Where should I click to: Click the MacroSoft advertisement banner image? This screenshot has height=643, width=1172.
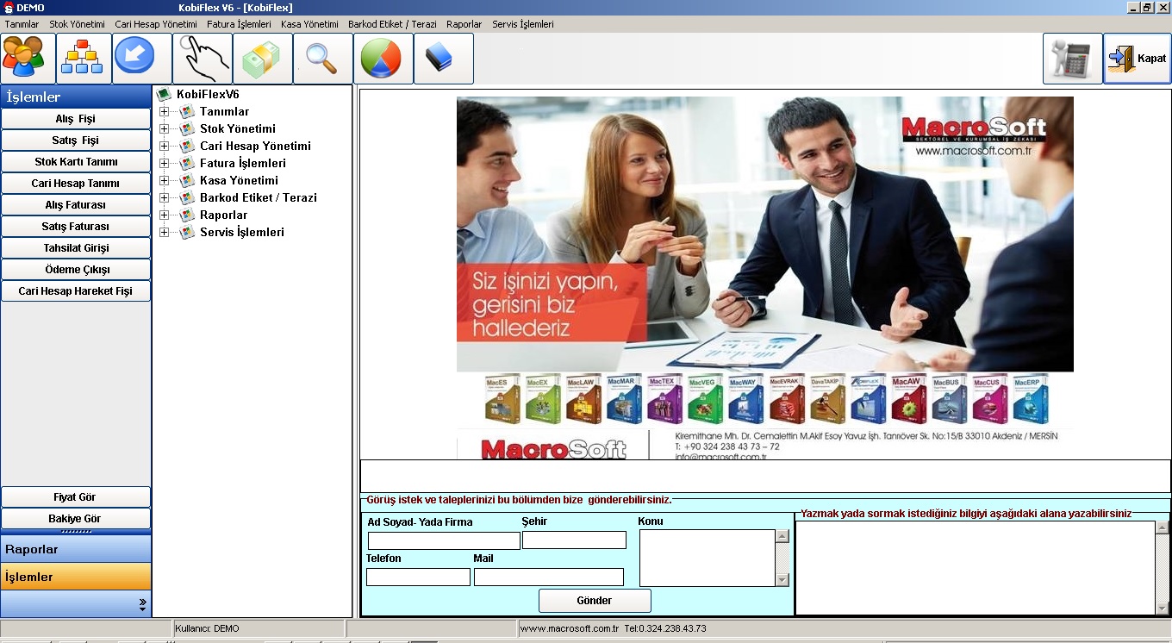click(765, 278)
